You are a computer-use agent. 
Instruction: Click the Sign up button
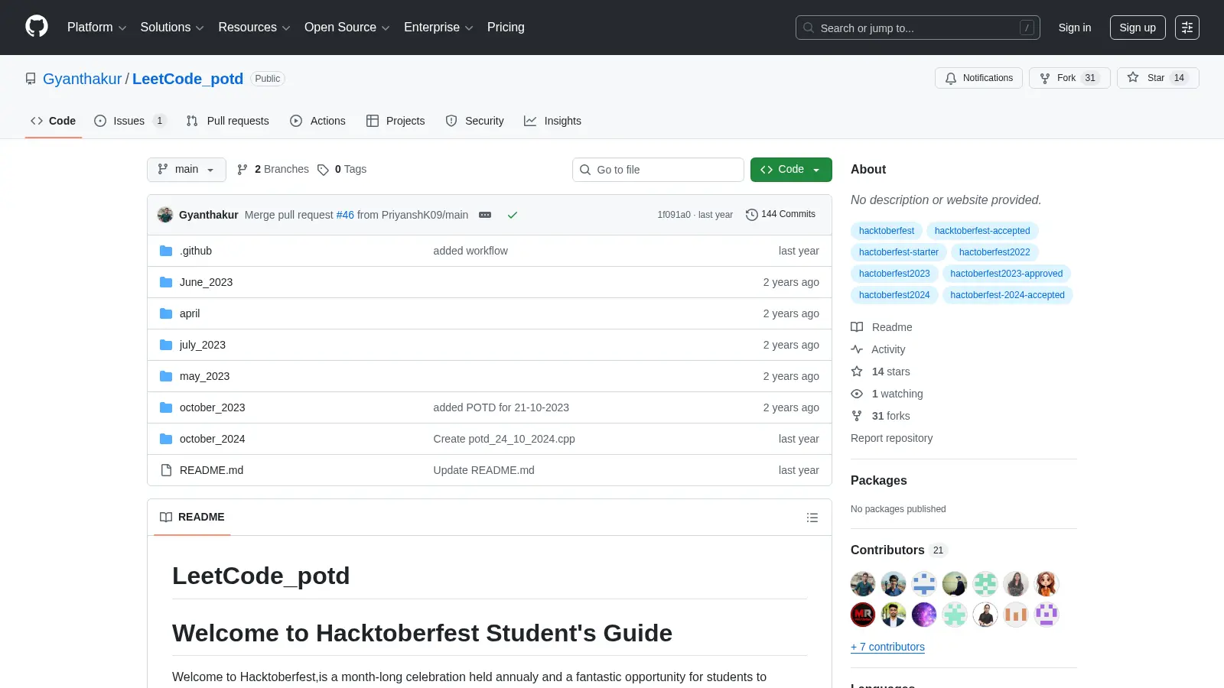(1138, 28)
